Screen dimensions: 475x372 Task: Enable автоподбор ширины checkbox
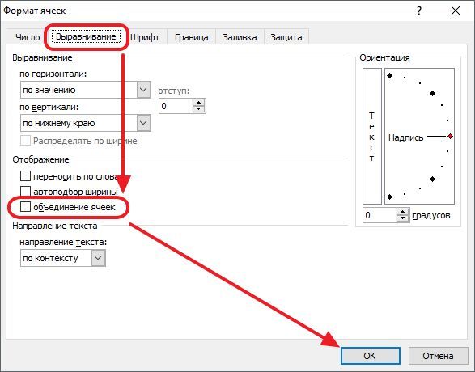pyautogui.click(x=25, y=192)
